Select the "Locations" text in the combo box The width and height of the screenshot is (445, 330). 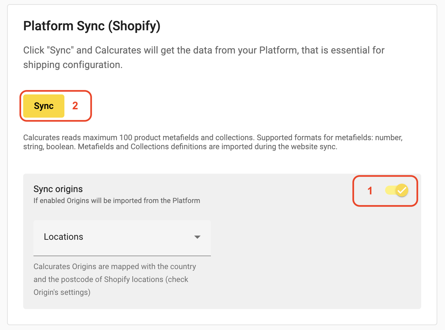[x=63, y=237]
